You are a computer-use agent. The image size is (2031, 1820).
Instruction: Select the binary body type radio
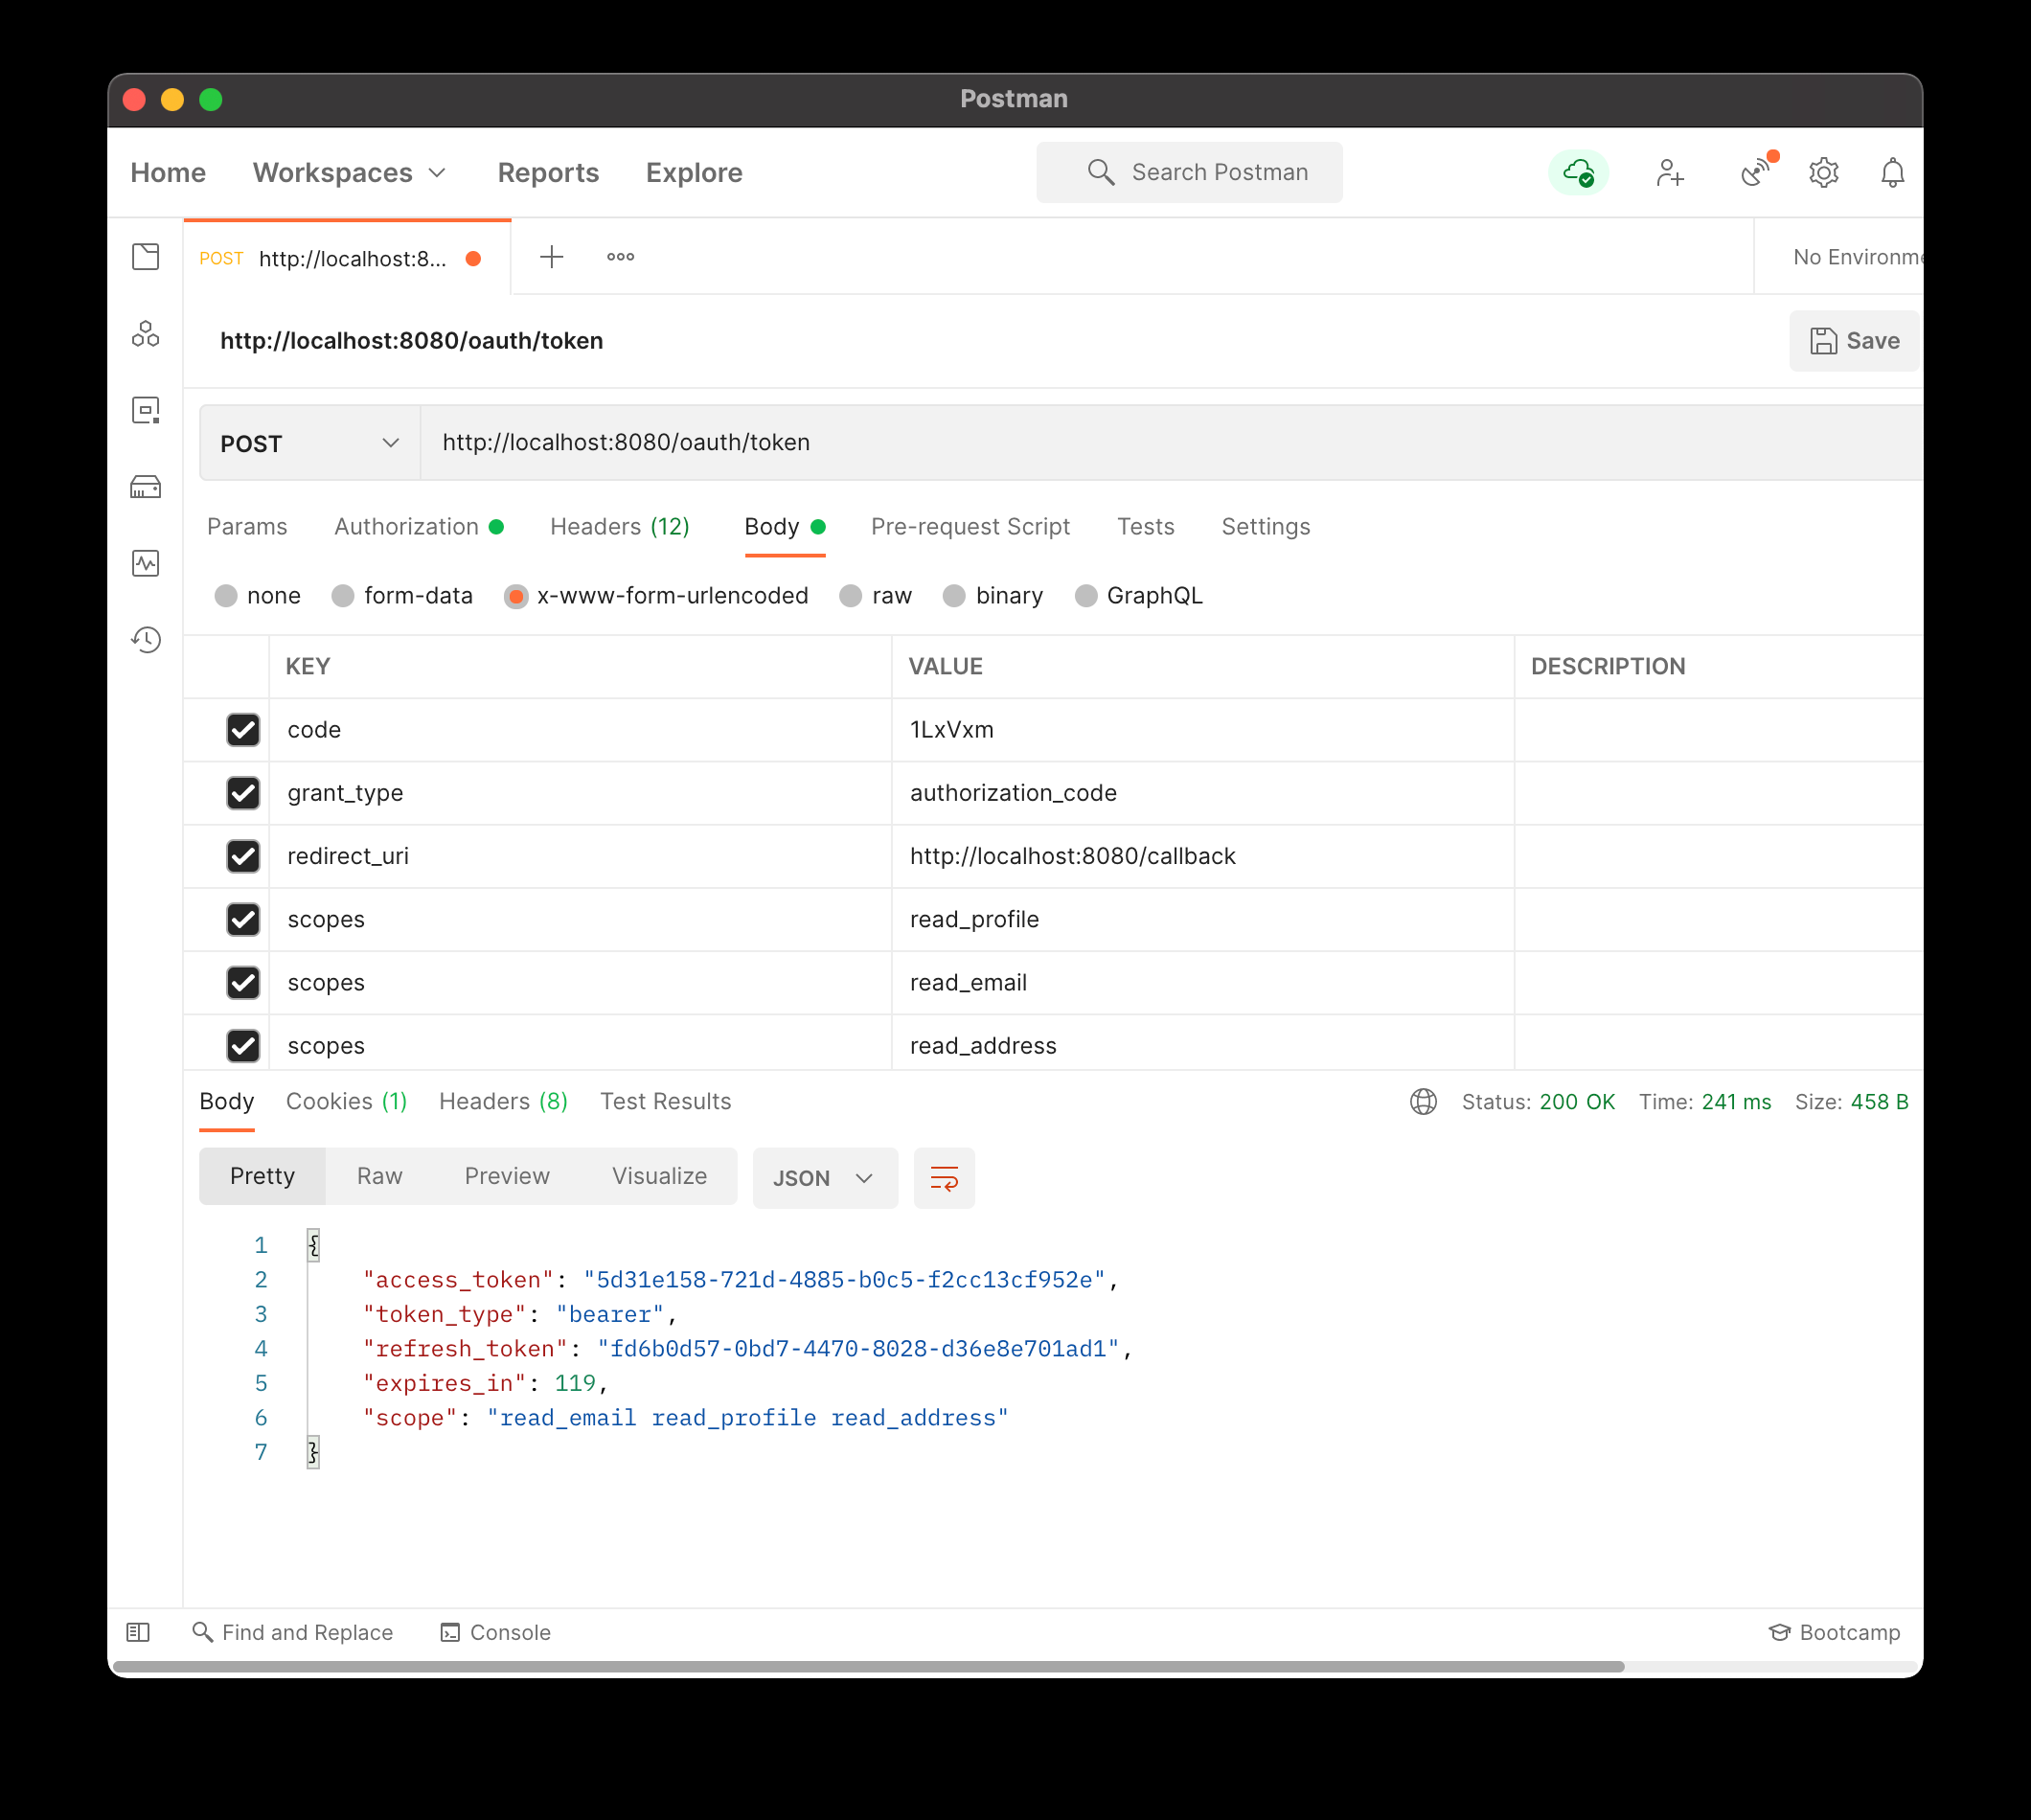tap(955, 596)
